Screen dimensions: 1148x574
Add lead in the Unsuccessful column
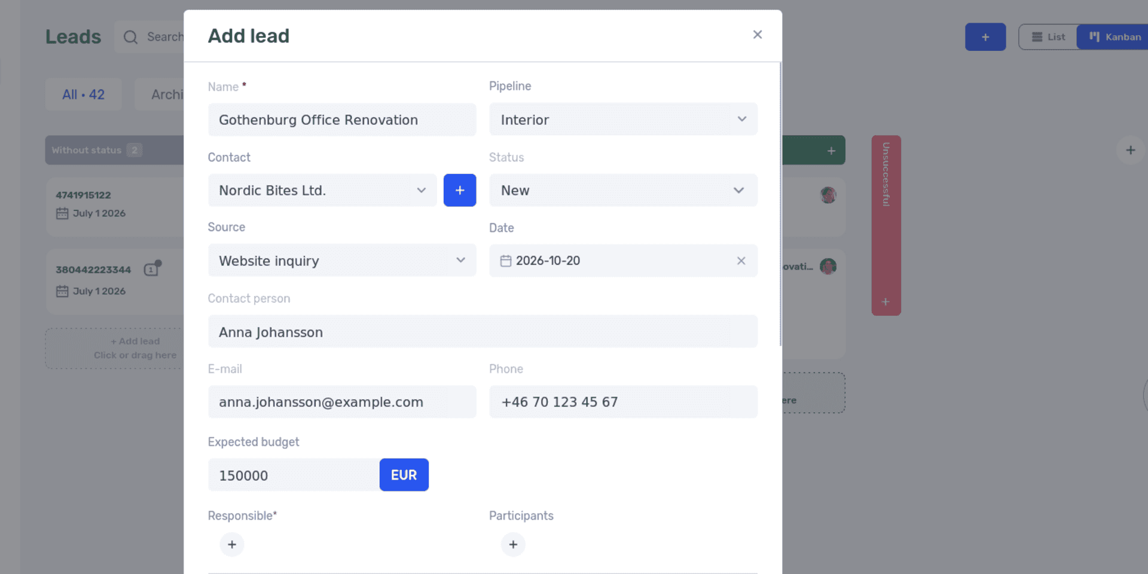tap(886, 302)
